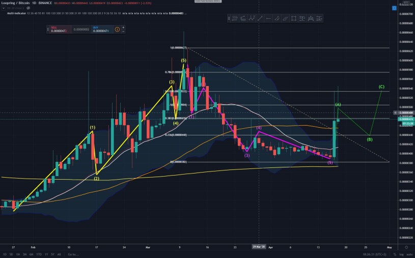Click the order info warning icon

[x=117, y=30]
